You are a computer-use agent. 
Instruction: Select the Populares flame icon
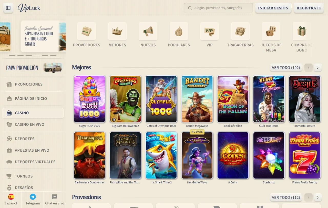(x=179, y=31)
